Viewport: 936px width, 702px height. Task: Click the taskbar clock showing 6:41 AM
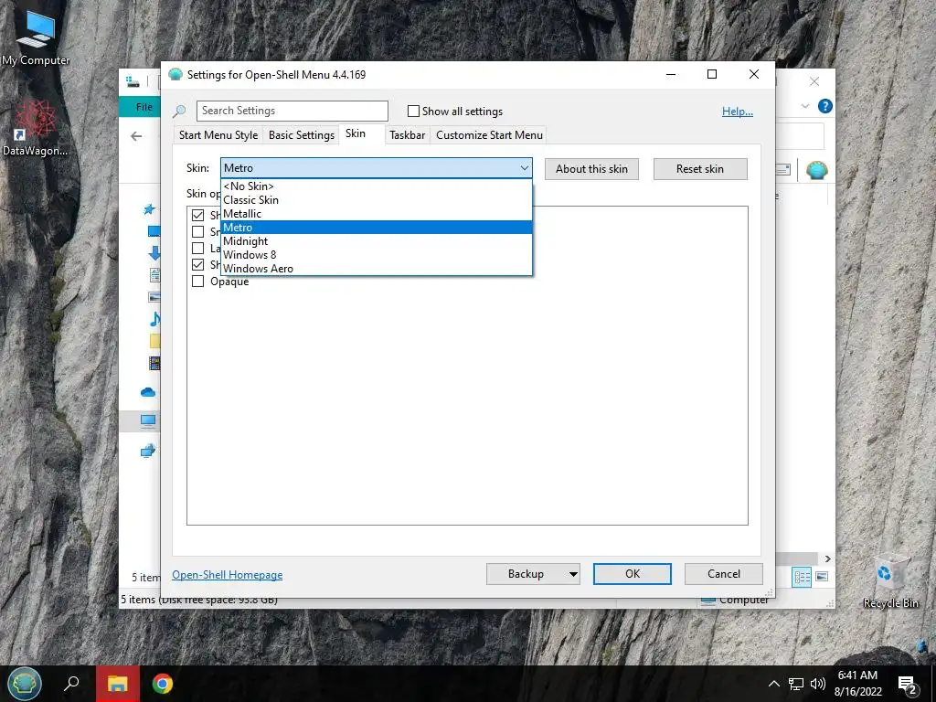coord(857,684)
